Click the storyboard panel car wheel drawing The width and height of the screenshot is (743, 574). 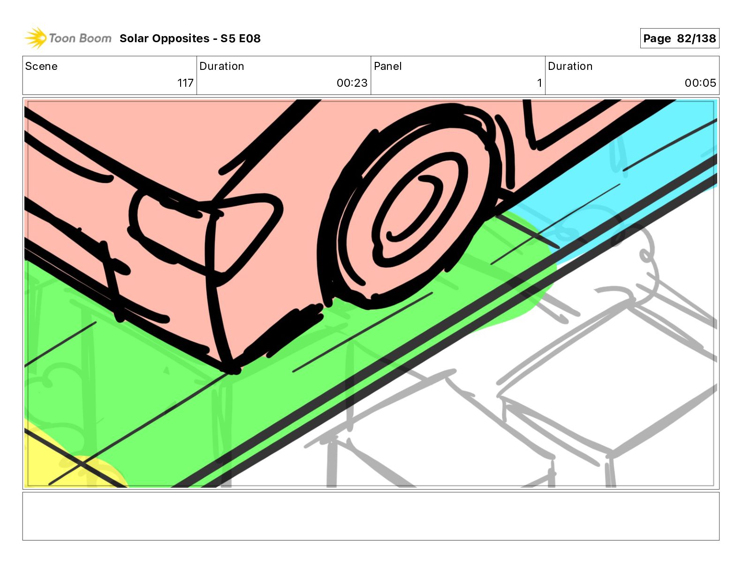pos(409,206)
